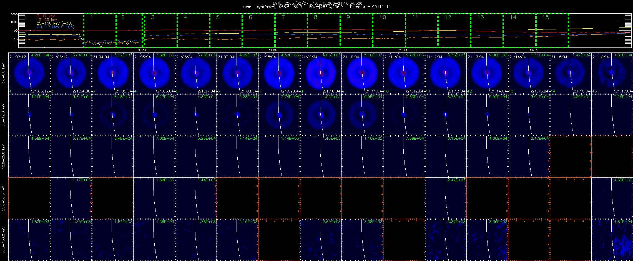Screen dimensions: 633x261
Task: Click the 6.0-12.0 keV row label
Action: pyautogui.click(x=3, y=115)
